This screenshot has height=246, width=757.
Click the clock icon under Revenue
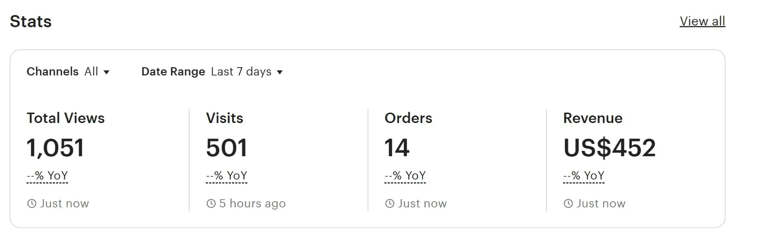(568, 204)
